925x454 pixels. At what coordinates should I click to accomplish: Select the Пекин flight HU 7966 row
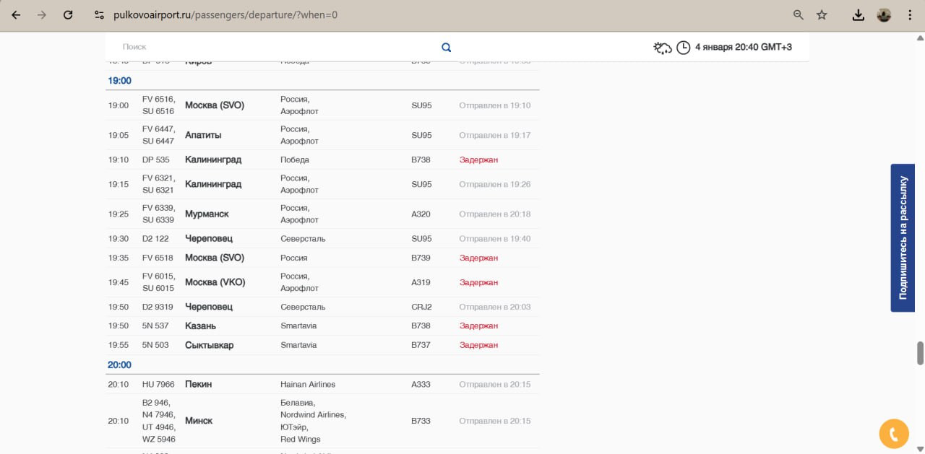point(322,384)
